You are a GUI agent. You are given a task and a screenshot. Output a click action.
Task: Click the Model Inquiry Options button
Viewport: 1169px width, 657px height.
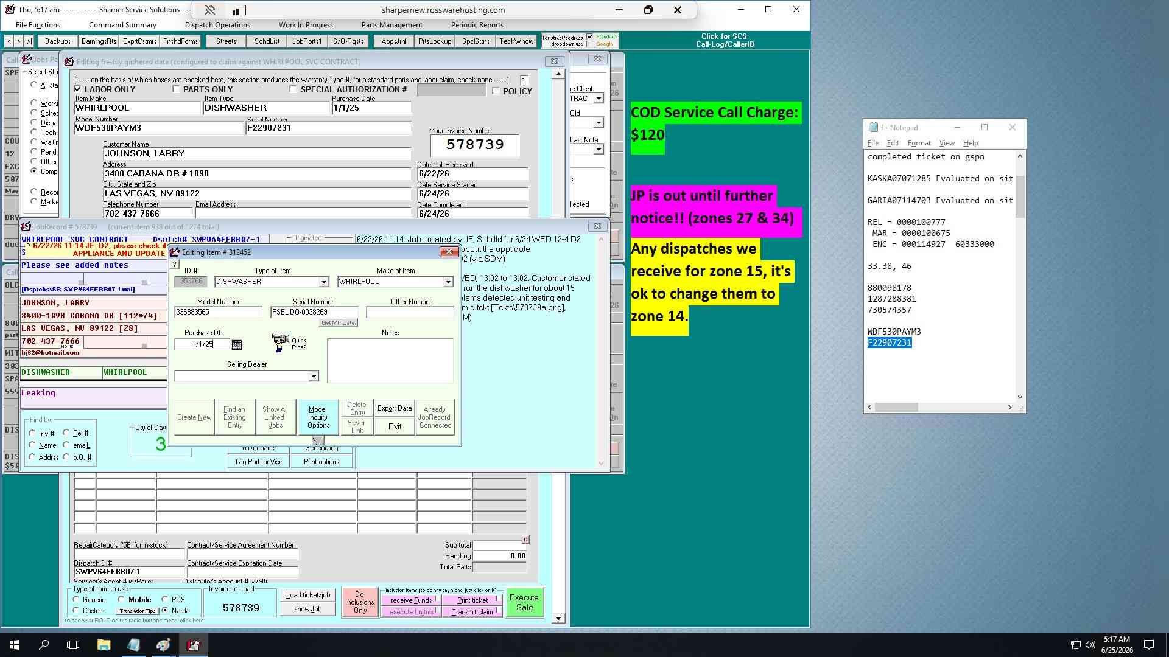318,417
